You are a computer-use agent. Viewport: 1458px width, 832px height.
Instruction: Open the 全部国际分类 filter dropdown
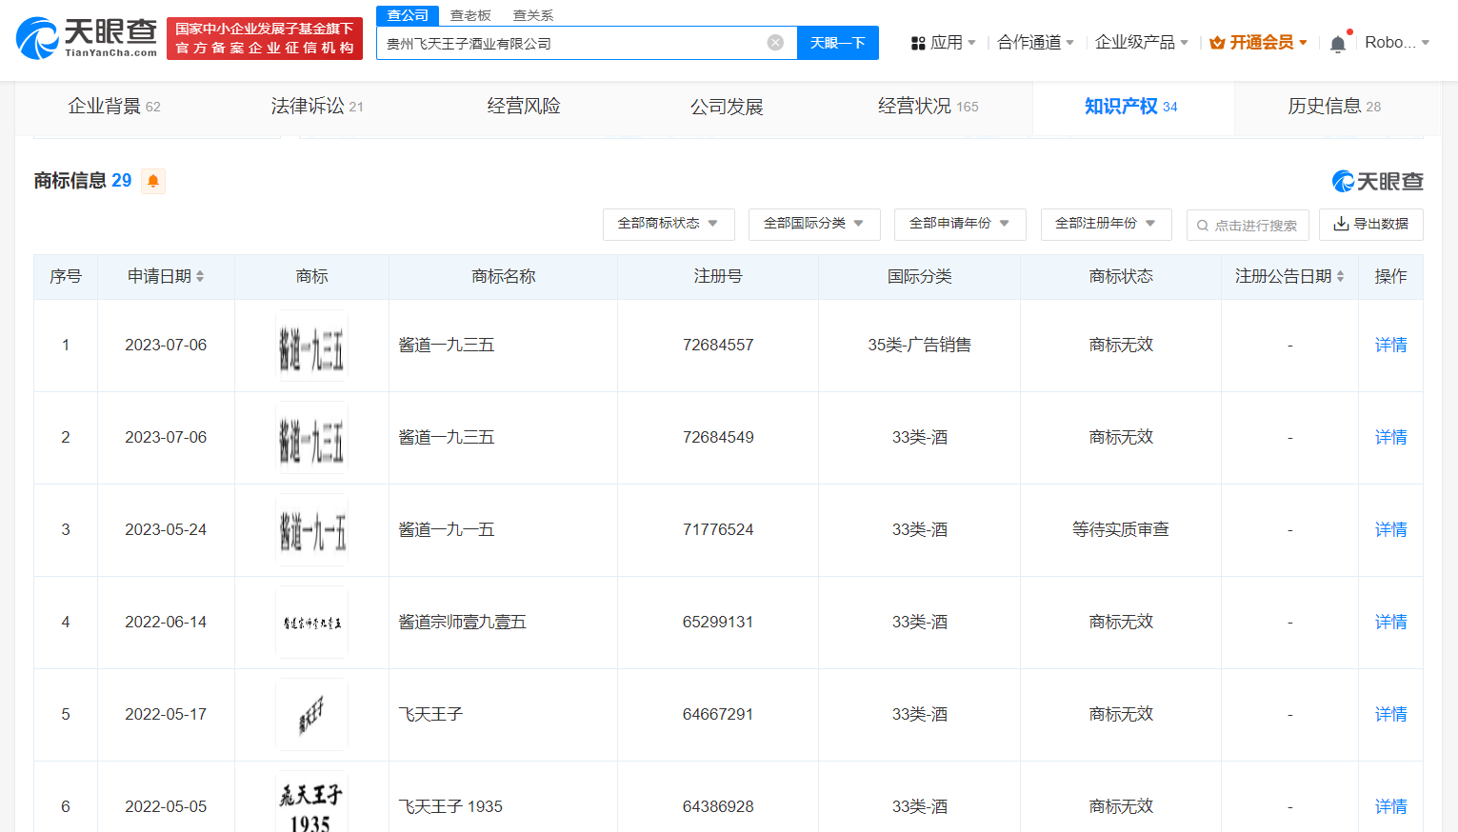coord(814,225)
